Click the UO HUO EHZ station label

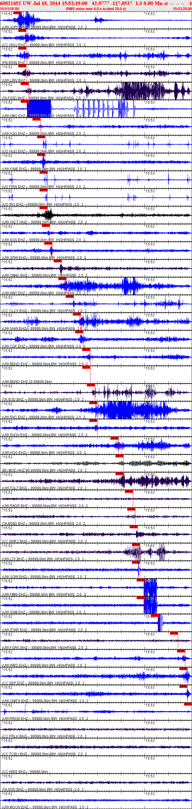coord(44,151)
